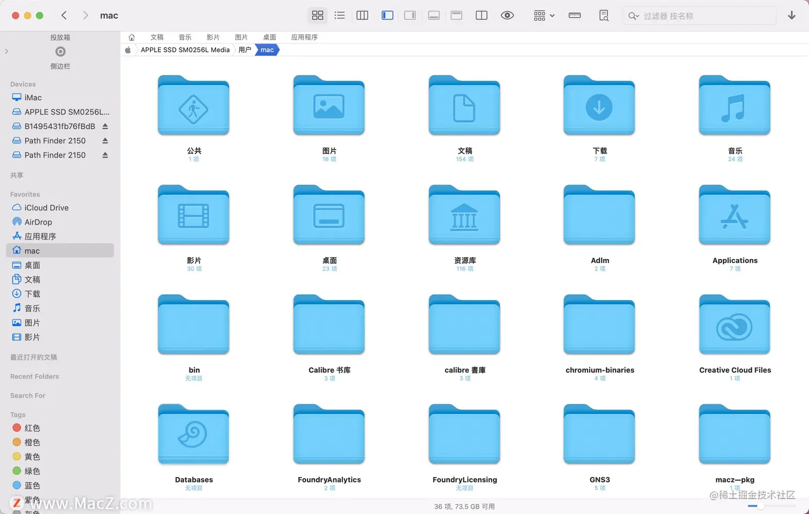Select the 侧边栏 label under drop stack

[x=60, y=66]
